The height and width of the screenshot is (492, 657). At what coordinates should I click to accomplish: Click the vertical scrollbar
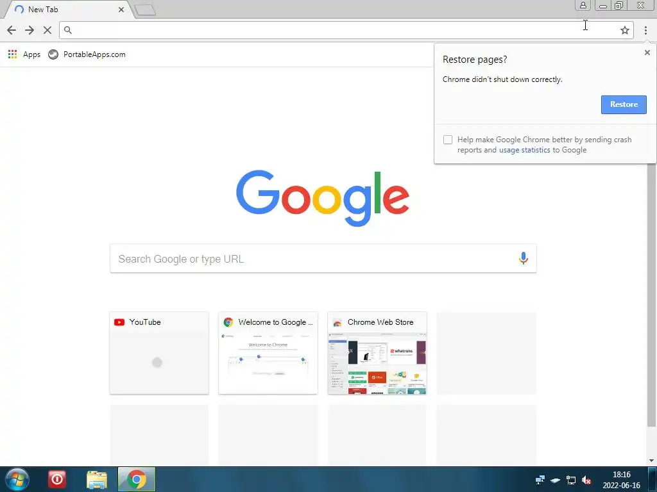tap(652, 295)
